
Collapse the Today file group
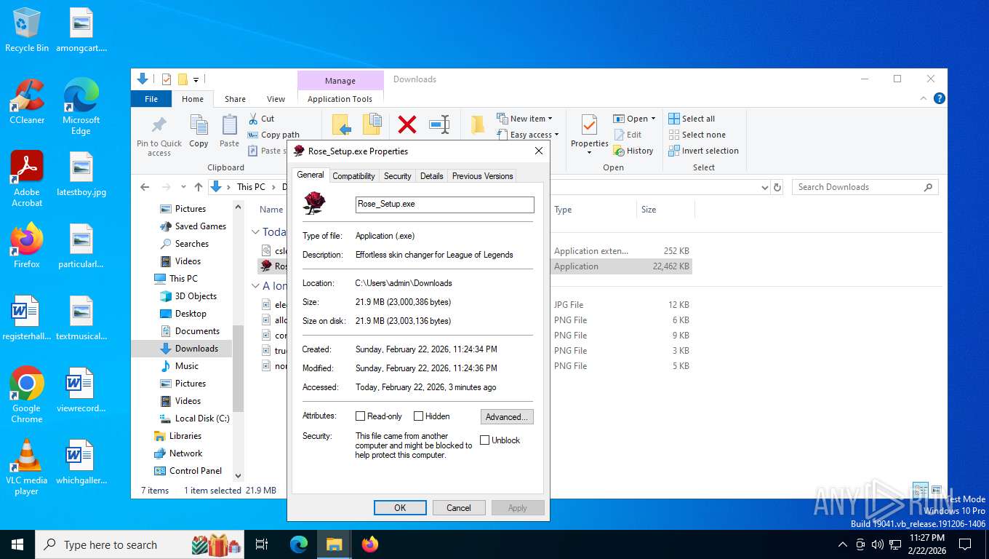click(x=255, y=232)
